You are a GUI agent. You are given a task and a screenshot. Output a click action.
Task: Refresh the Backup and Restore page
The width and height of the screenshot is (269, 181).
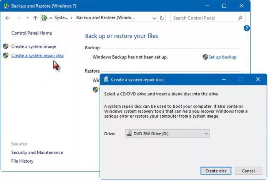pyautogui.click(x=162, y=18)
